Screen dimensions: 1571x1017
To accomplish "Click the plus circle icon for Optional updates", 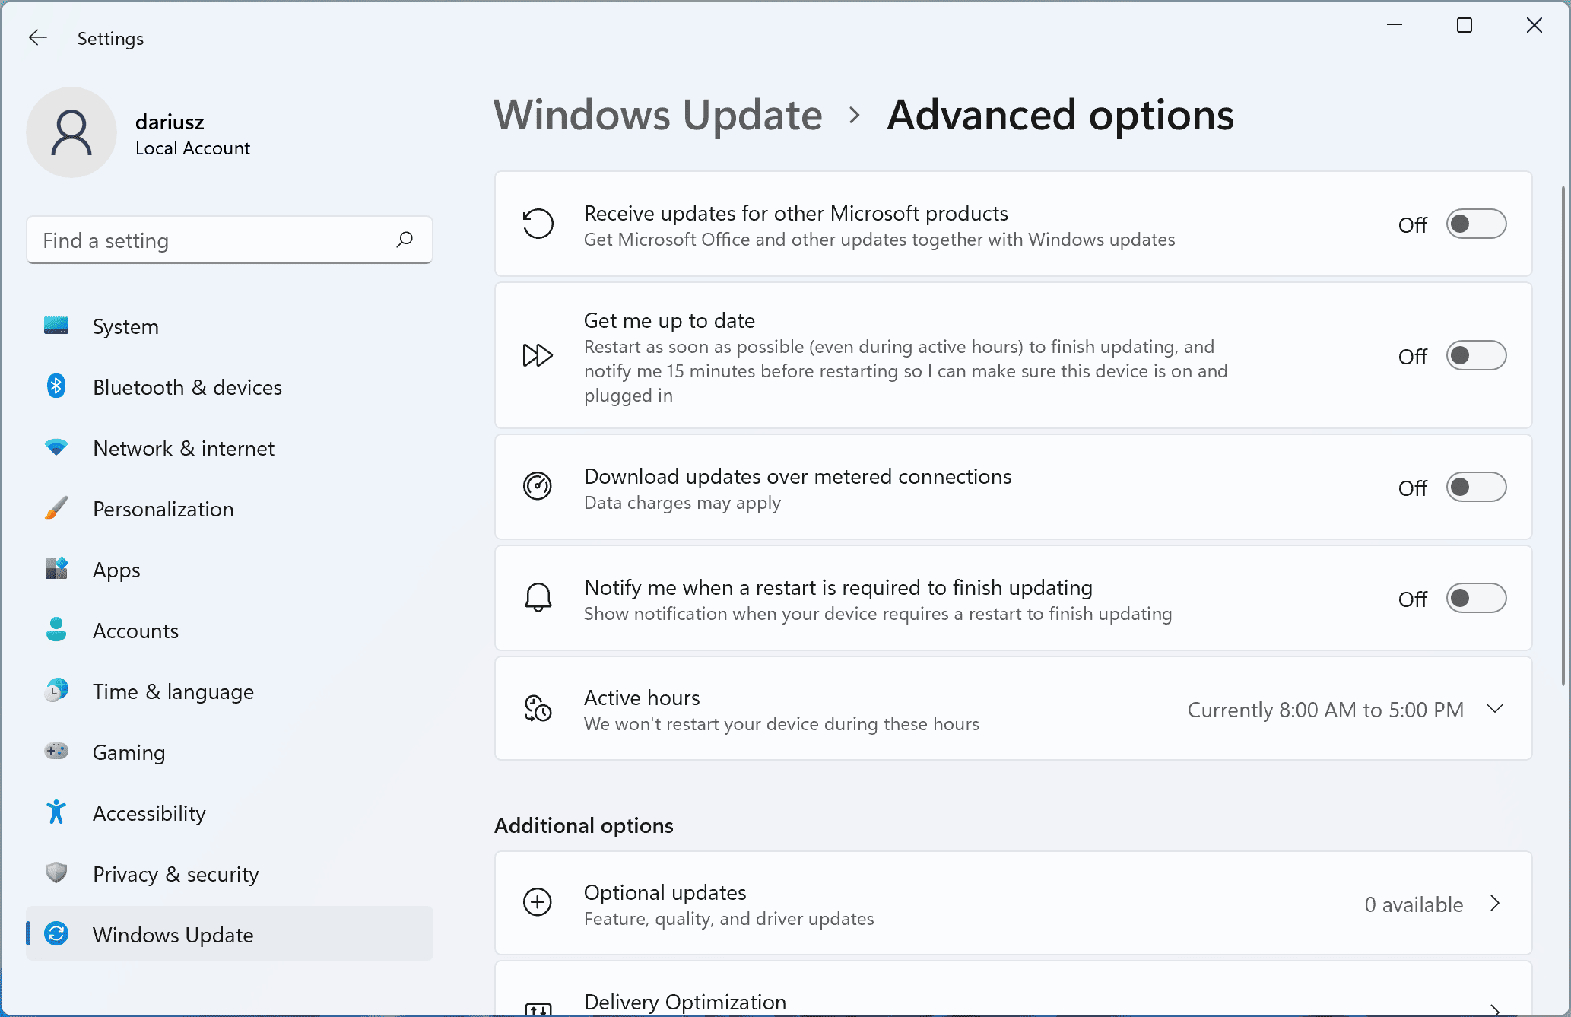I will click(538, 902).
